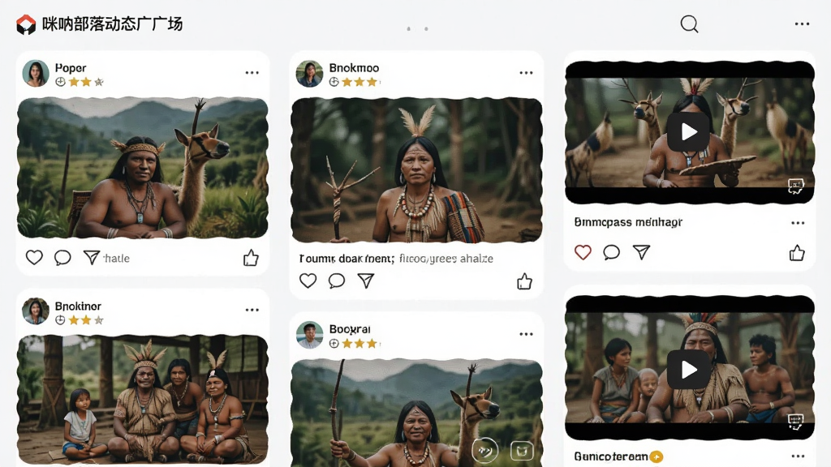This screenshot has height=467, width=831.
Task: Open Bnokmoo's avatar picture
Action: coord(309,74)
